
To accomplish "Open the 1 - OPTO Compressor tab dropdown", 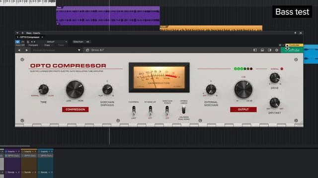I will coord(42,37).
